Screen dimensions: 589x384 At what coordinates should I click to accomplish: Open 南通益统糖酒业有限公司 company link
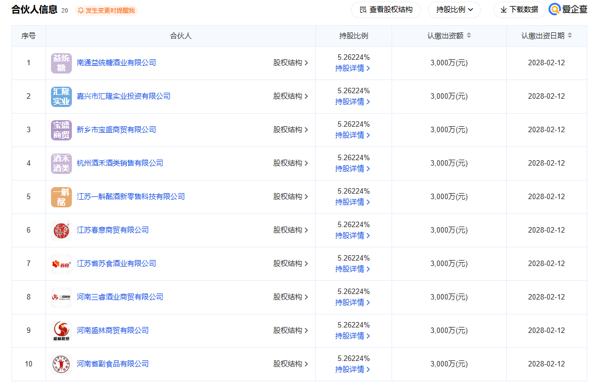(116, 63)
